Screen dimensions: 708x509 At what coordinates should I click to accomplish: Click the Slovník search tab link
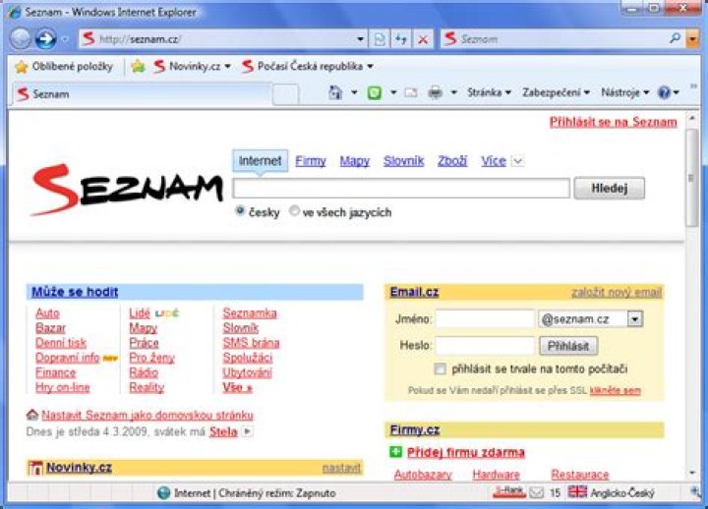pos(404,161)
